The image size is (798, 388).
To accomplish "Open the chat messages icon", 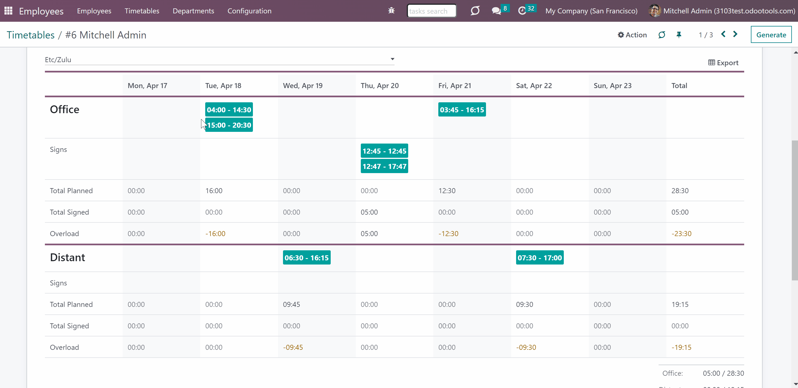I will 496,11.
